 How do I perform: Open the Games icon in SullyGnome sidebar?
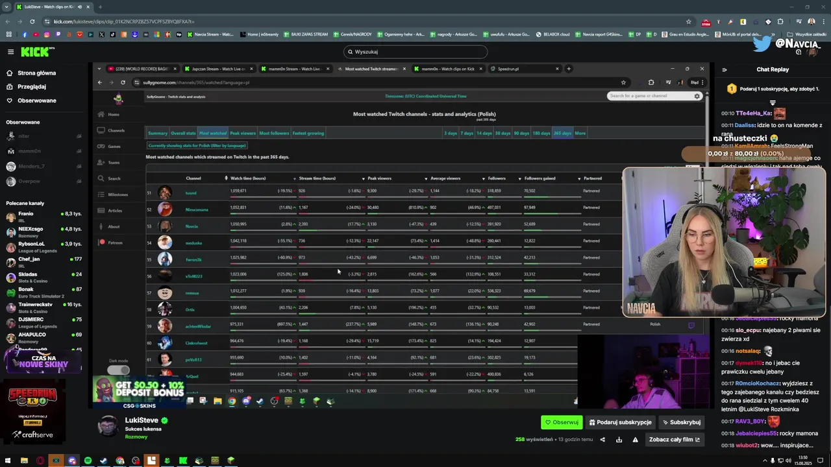101,146
